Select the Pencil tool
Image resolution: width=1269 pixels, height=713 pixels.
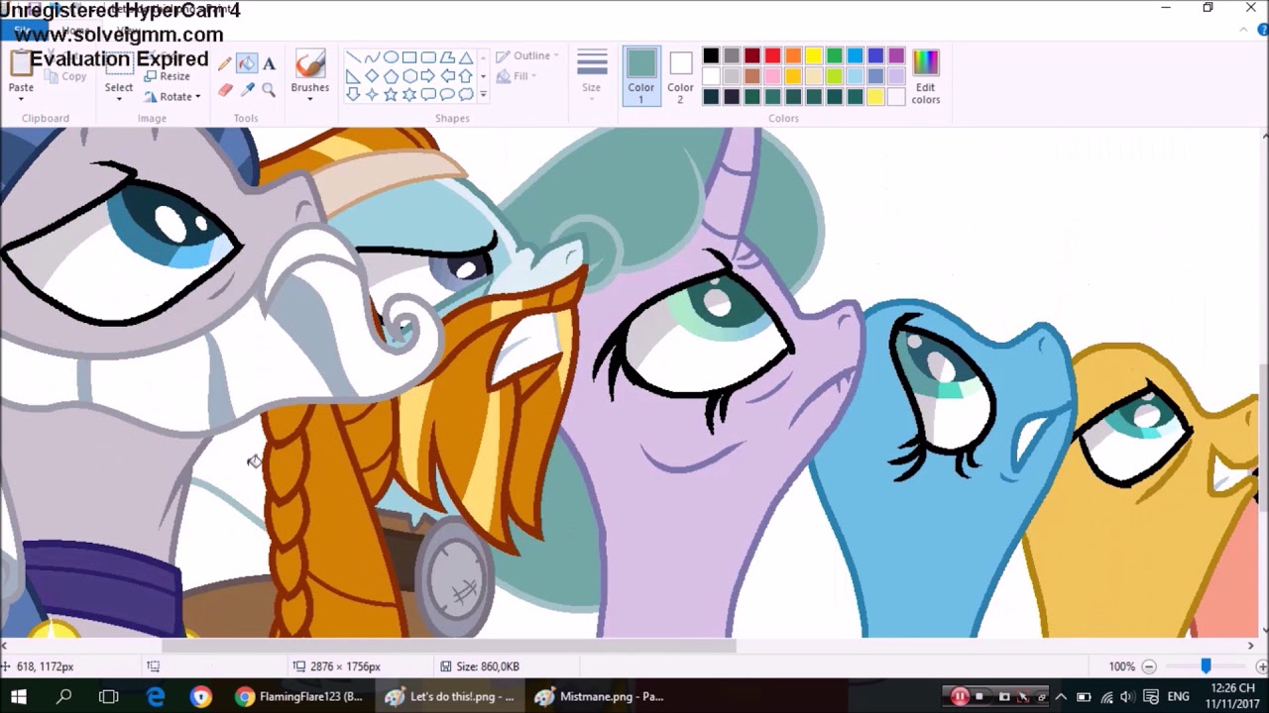point(225,63)
